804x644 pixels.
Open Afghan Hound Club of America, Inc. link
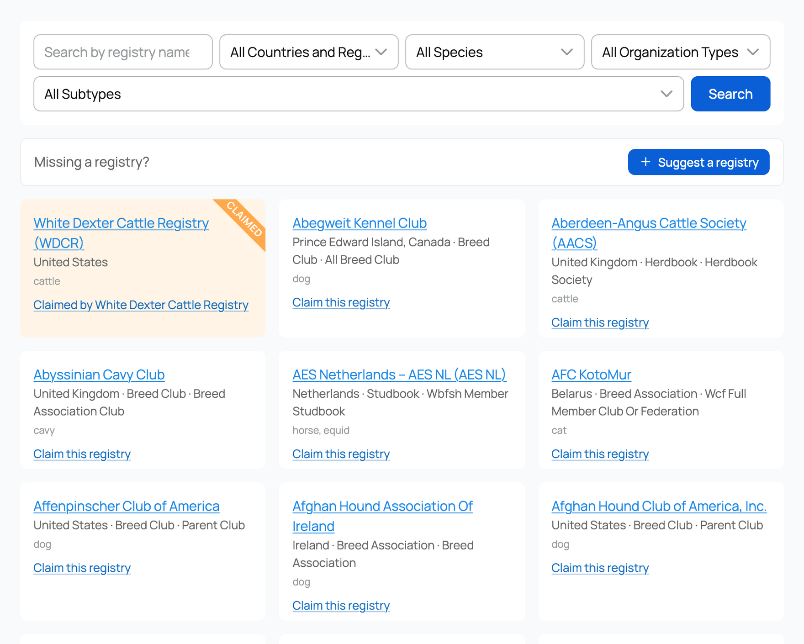659,506
